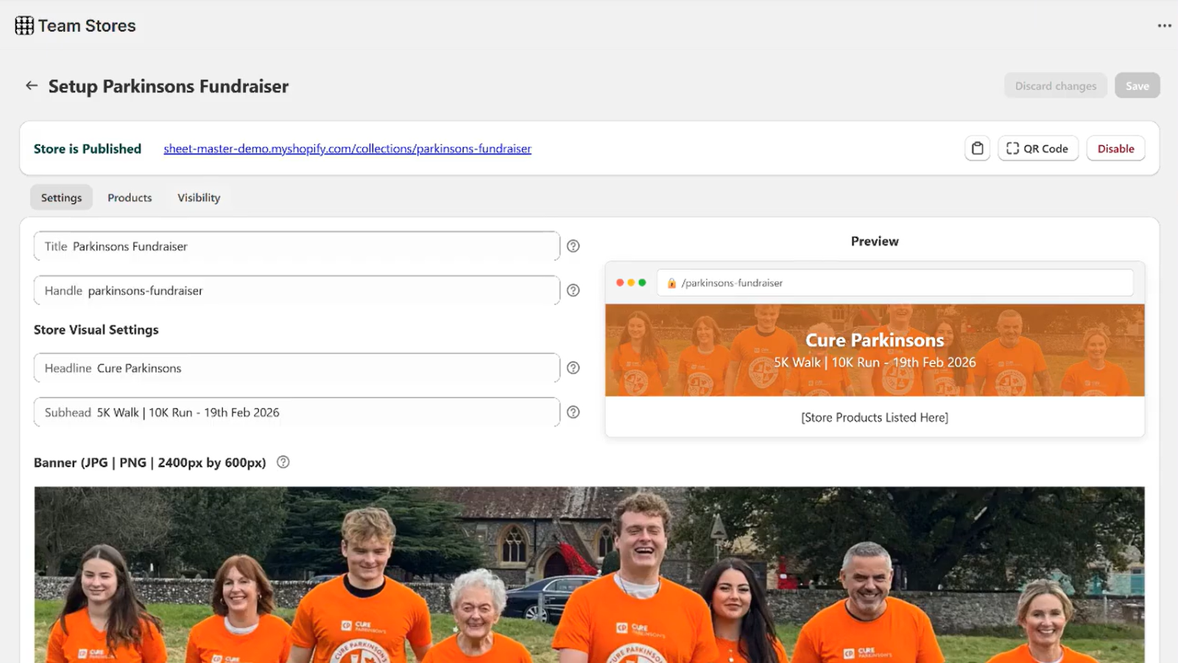Disable the published store
1178x663 pixels.
[x=1115, y=148]
